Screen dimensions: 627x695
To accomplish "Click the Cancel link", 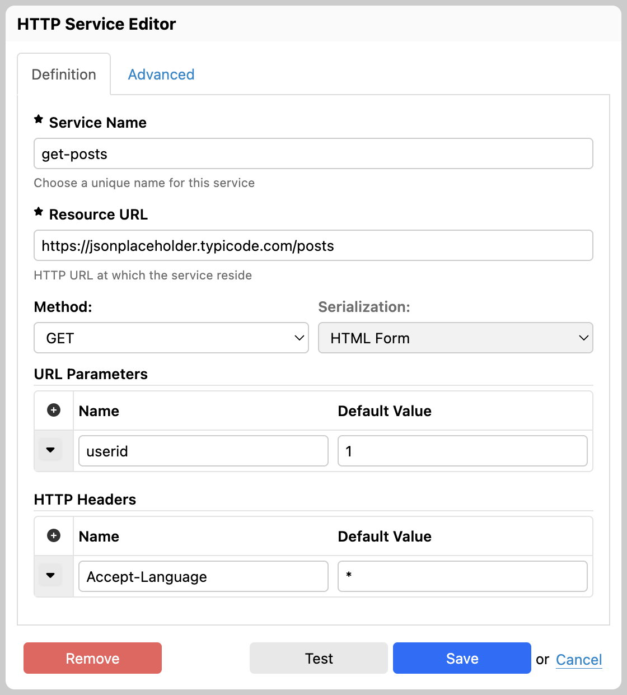I will coord(579,660).
